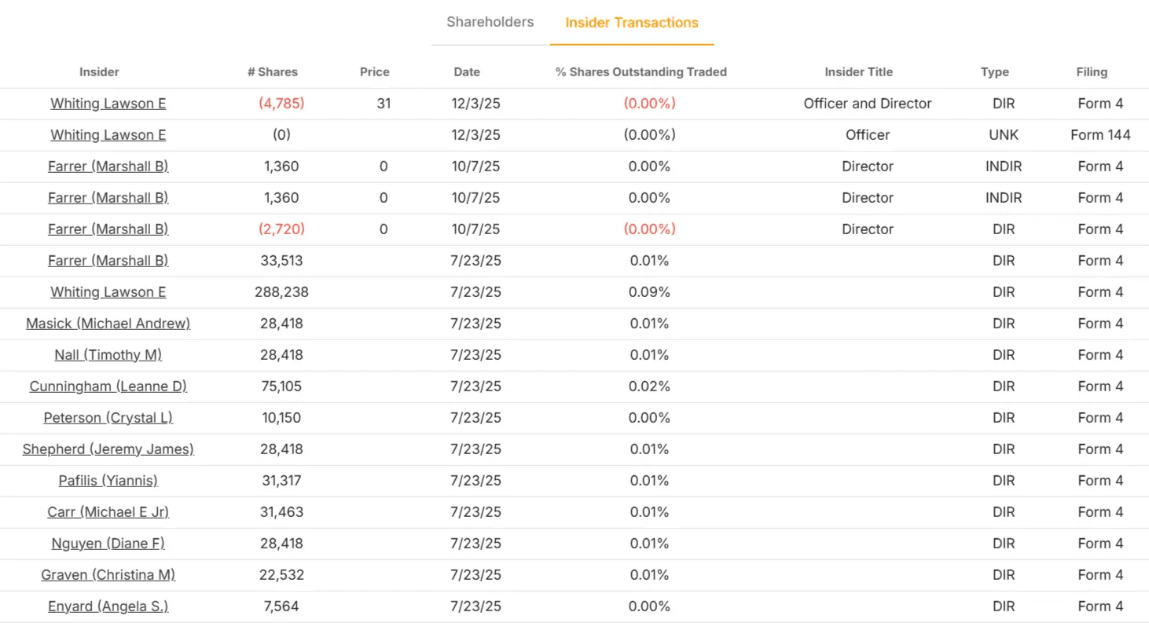The height and width of the screenshot is (623, 1149).
Task: Click the # Shares column header
Action: click(273, 72)
